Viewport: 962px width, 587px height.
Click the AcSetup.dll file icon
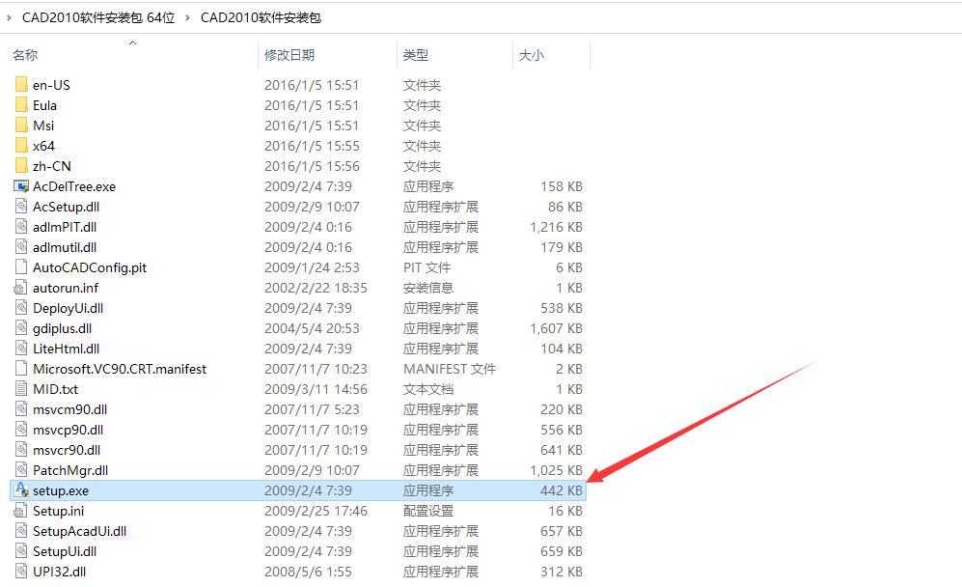click(x=21, y=207)
